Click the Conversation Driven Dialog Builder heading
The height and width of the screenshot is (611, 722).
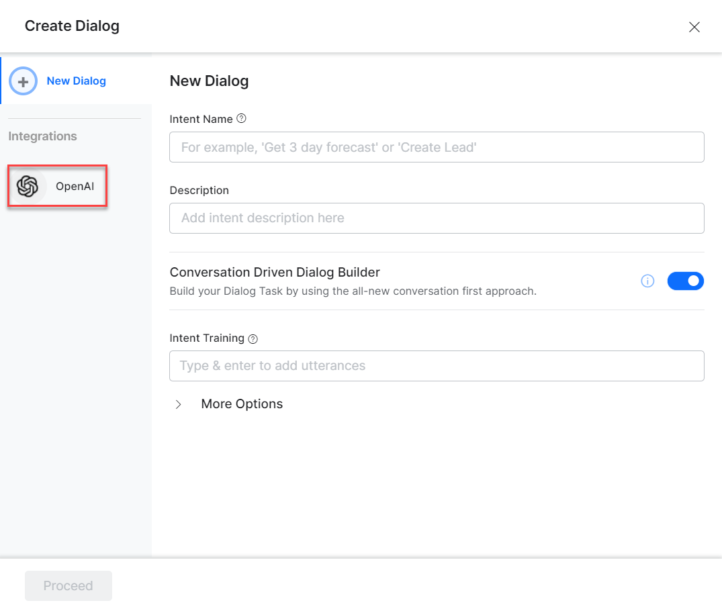point(275,273)
